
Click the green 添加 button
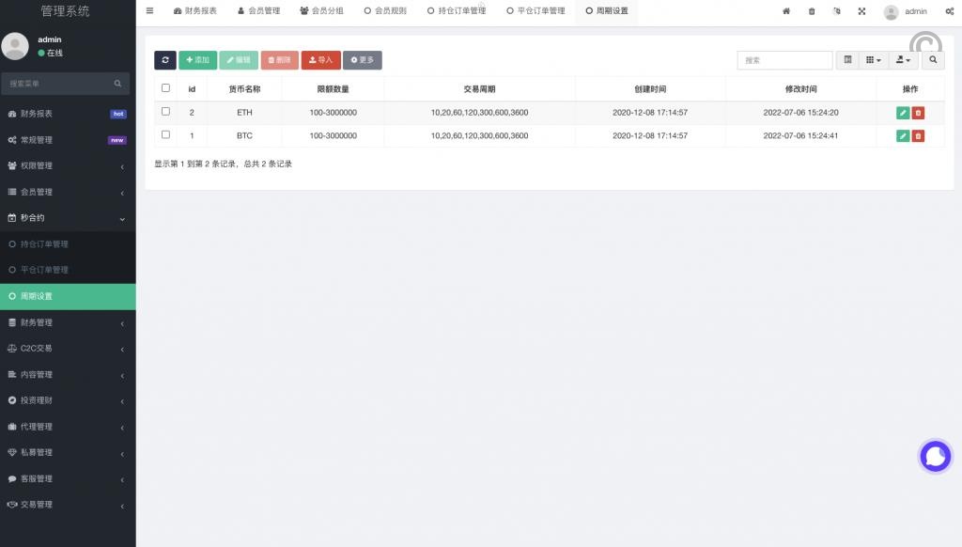[x=197, y=60]
